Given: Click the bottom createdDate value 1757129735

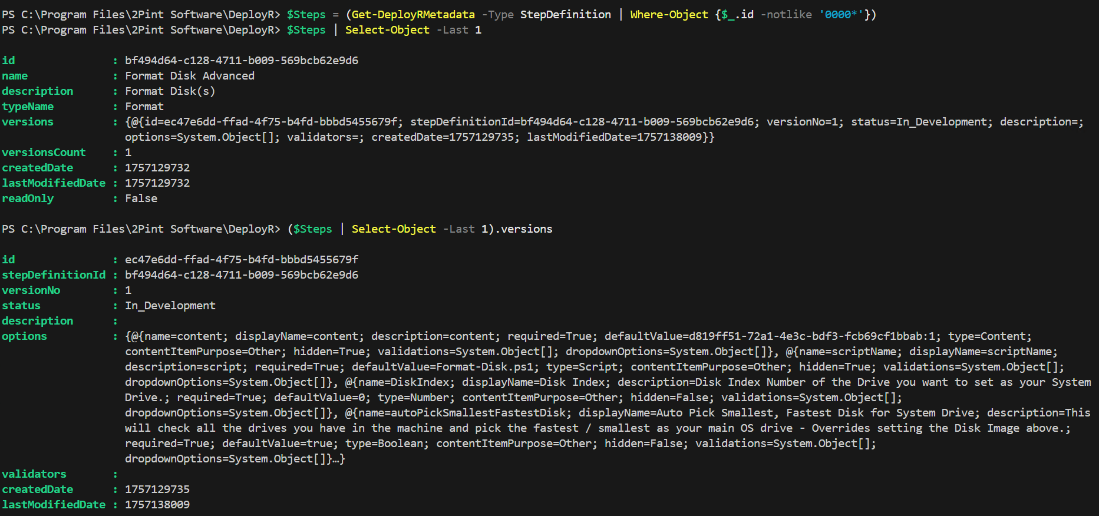Looking at the screenshot, I should pos(157,489).
